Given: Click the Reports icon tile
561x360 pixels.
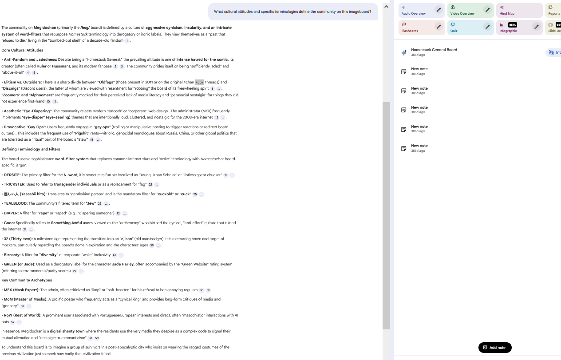Looking at the screenshot, I should click(x=553, y=10).
